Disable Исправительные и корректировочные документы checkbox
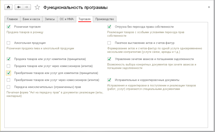Viewport: 215px width, 132px height. pyautogui.click(x=109, y=80)
